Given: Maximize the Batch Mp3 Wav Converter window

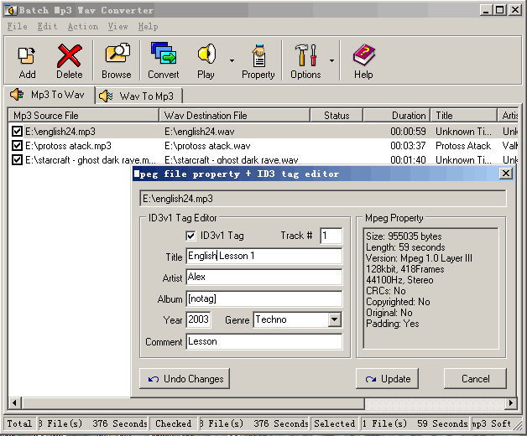Looking at the screenshot, I should 500,10.
